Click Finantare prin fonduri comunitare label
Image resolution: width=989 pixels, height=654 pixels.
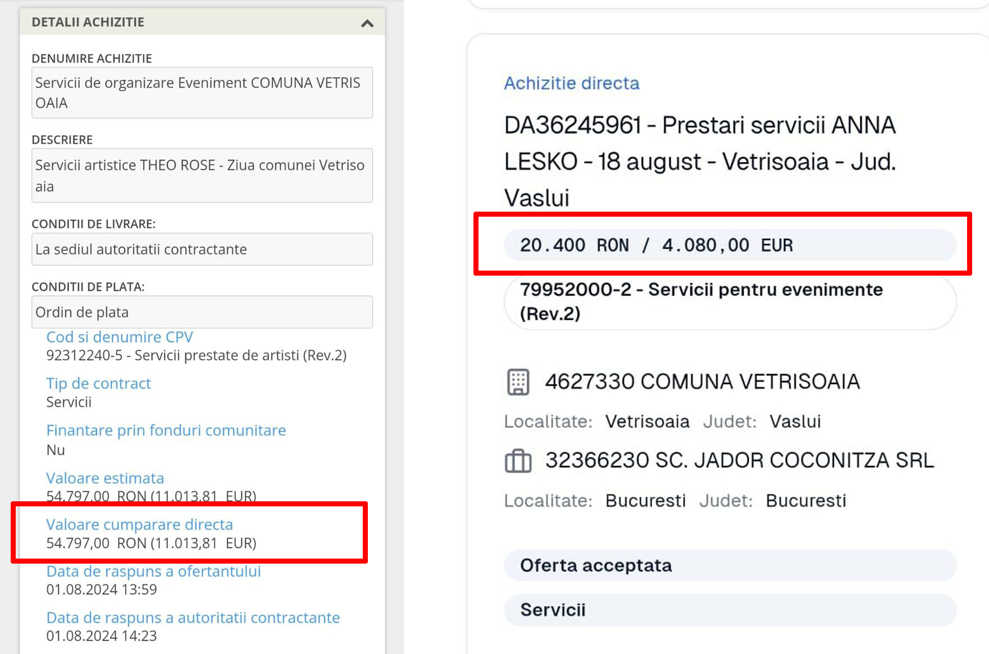point(166,431)
